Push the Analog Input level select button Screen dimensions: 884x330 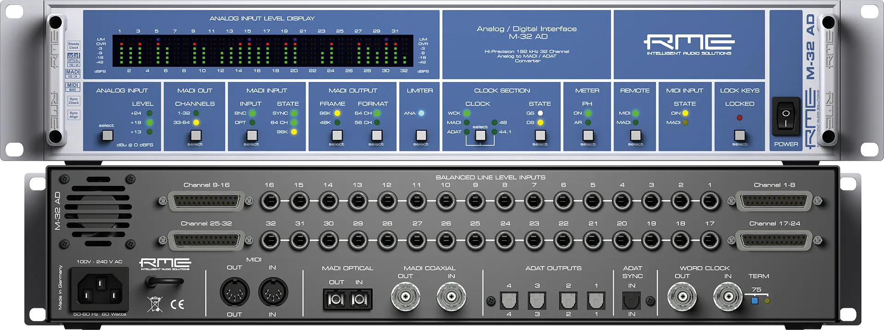108,135
